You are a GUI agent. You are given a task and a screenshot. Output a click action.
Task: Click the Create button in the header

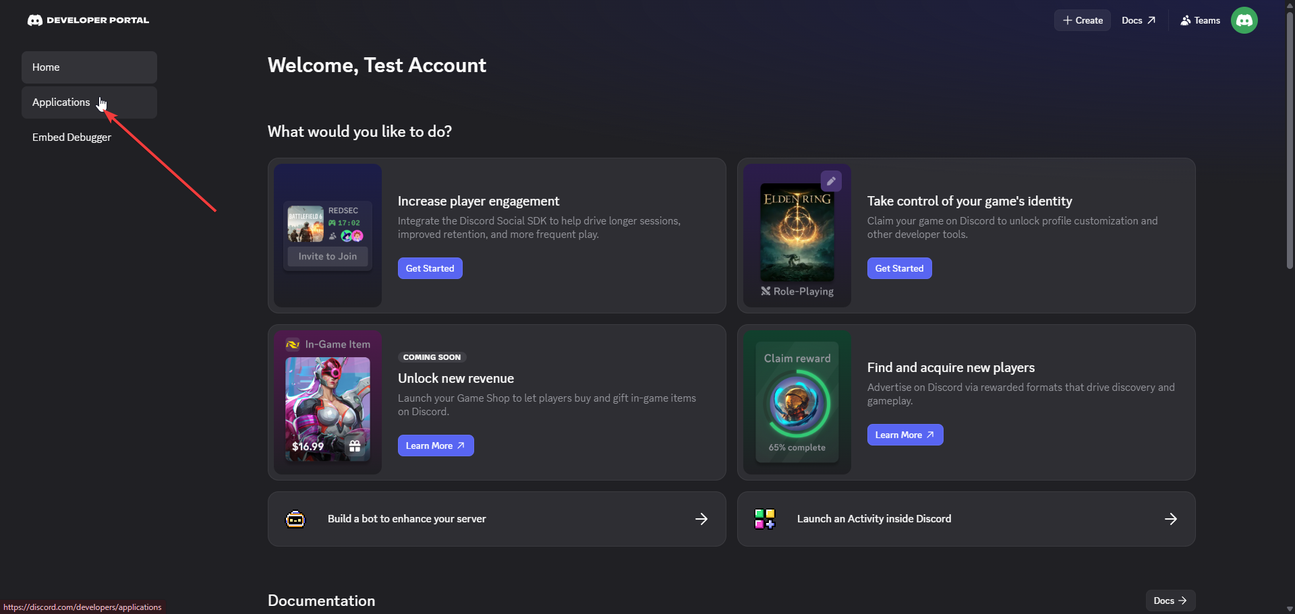click(x=1083, y=20)
